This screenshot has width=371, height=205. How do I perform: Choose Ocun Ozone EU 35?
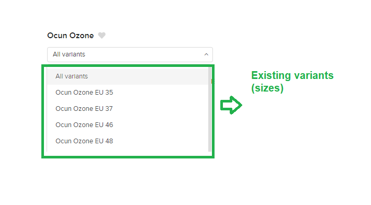[128, 93]
